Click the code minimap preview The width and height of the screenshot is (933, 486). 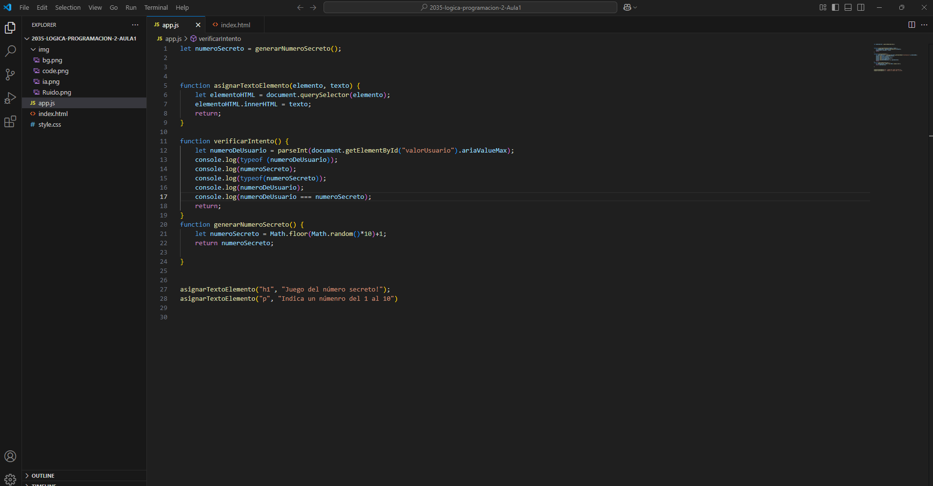[x=895, y=58]
